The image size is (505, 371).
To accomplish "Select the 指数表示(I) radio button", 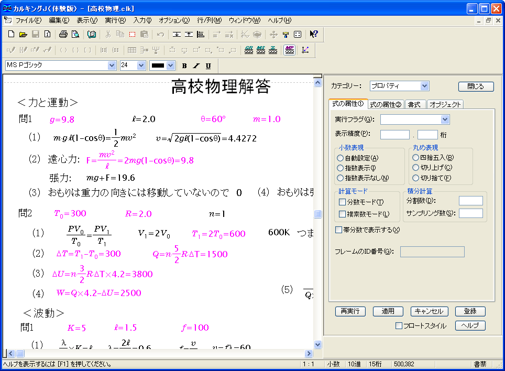I will pos(340,168).
